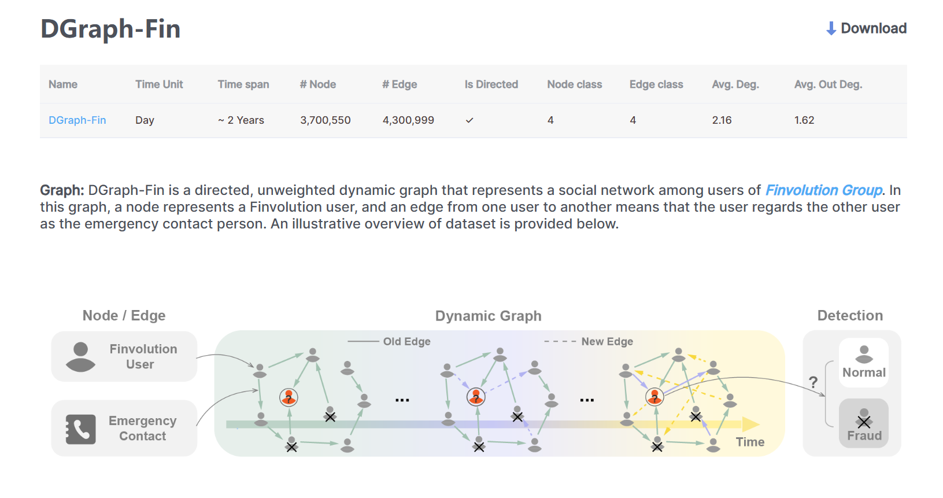Click the Download button
This screenshot has width=943, height=498.
[866, 28]
